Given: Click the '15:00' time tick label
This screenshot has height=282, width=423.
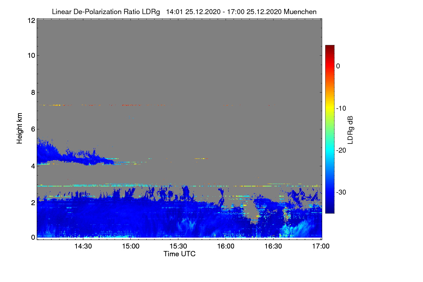Looking at the screenshot, I should [x=131, y=246].
